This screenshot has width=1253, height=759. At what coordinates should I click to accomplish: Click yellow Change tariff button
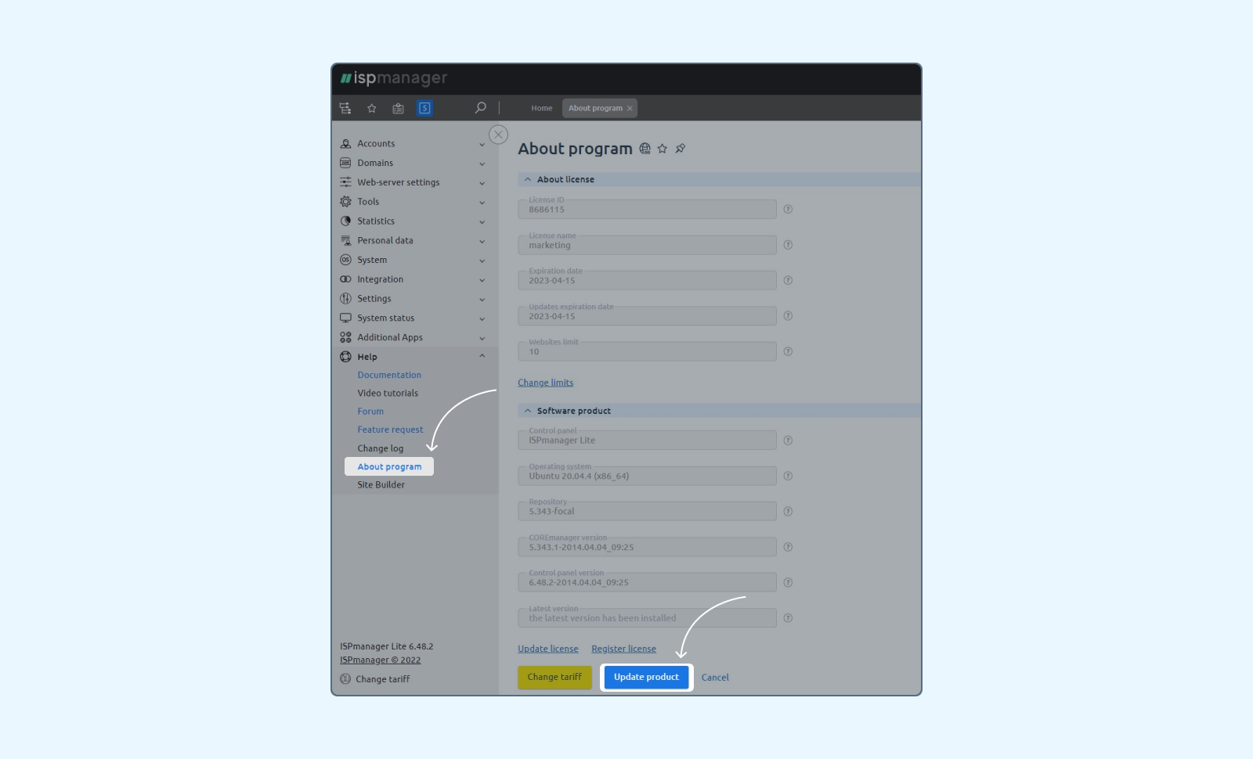(554, 678)
